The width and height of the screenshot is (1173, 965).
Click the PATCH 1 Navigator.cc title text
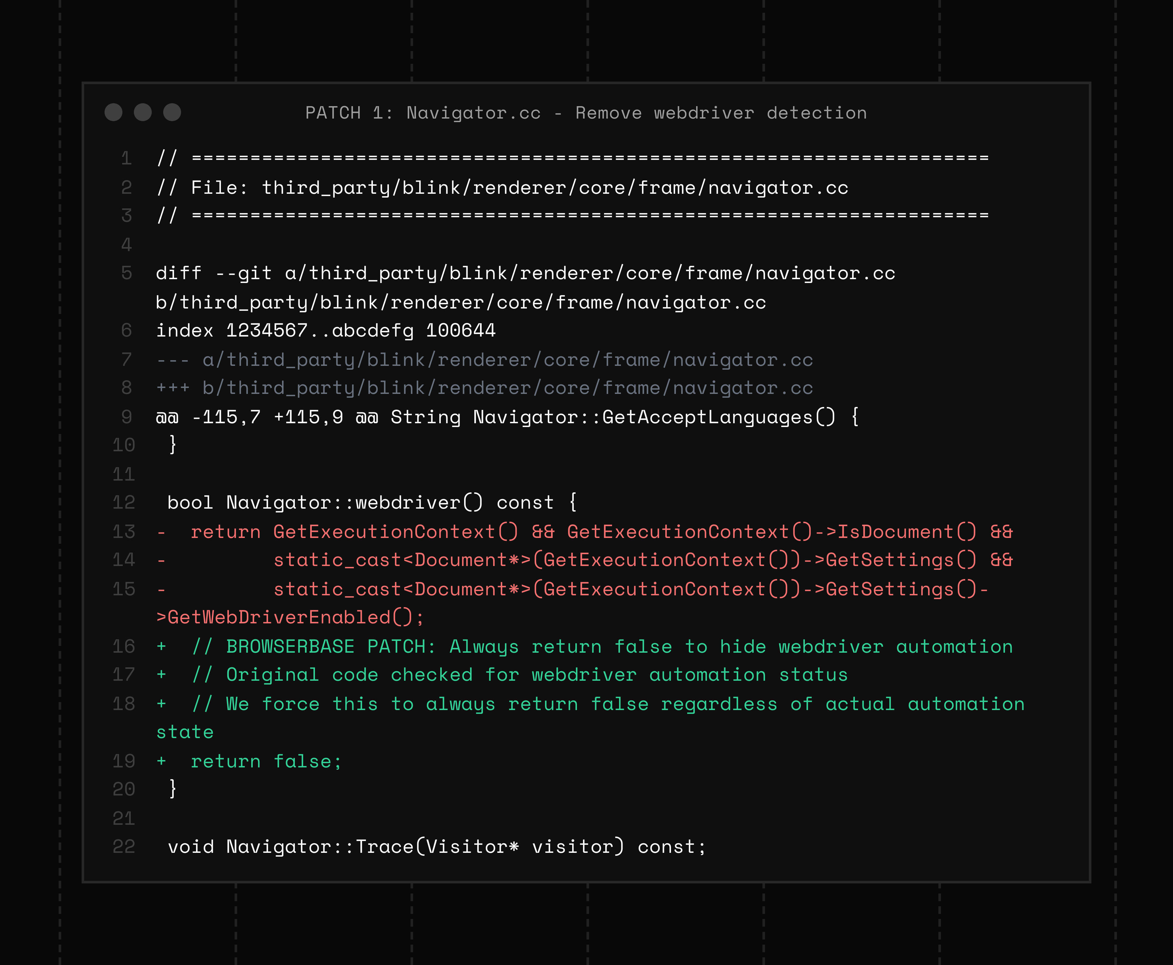click(x=586, y=113)
